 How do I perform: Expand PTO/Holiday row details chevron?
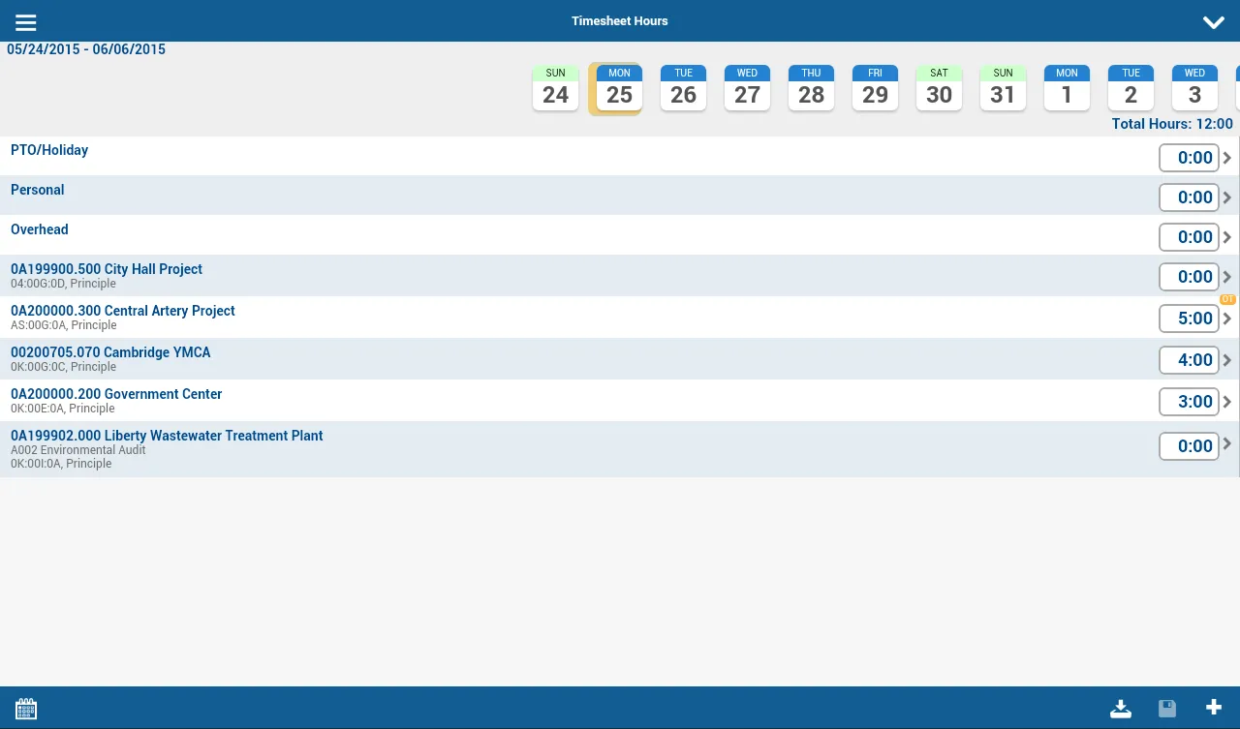(x=1227, y=158)
